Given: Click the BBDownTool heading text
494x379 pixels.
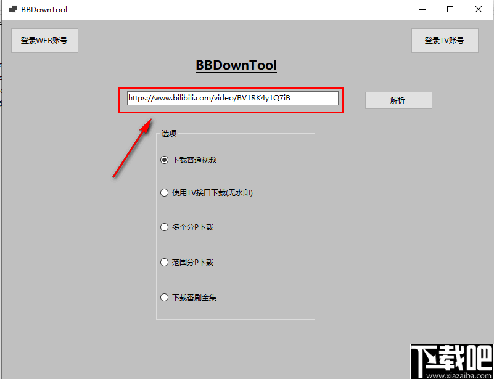Looking at the screenshot, I should point(236,65).
